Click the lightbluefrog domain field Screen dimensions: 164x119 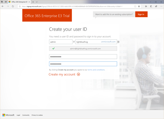96,42
